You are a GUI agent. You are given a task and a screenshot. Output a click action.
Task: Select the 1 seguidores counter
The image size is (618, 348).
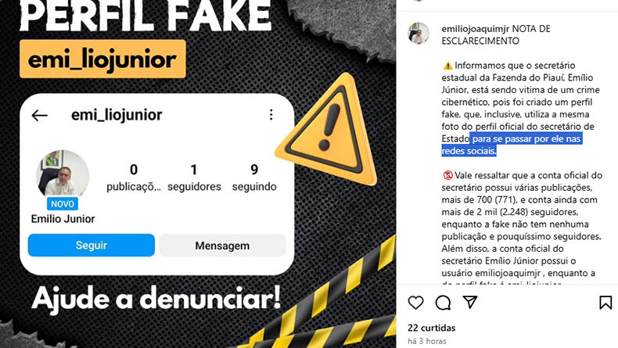click(x=194, y=178)
